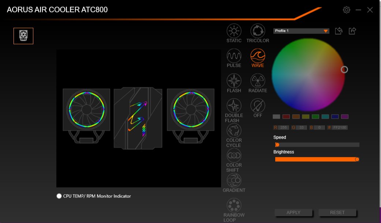Select the Flash lighting effect
The image size is (381, 223).
(234, 81)
